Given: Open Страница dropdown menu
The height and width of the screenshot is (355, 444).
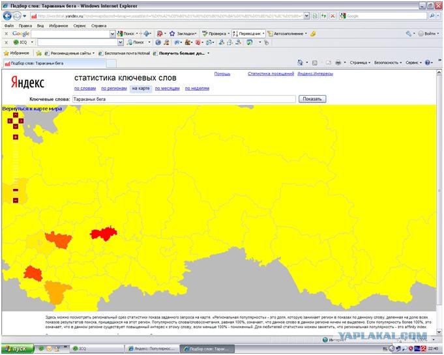Looking at the screenshot, I should point(360,63).
